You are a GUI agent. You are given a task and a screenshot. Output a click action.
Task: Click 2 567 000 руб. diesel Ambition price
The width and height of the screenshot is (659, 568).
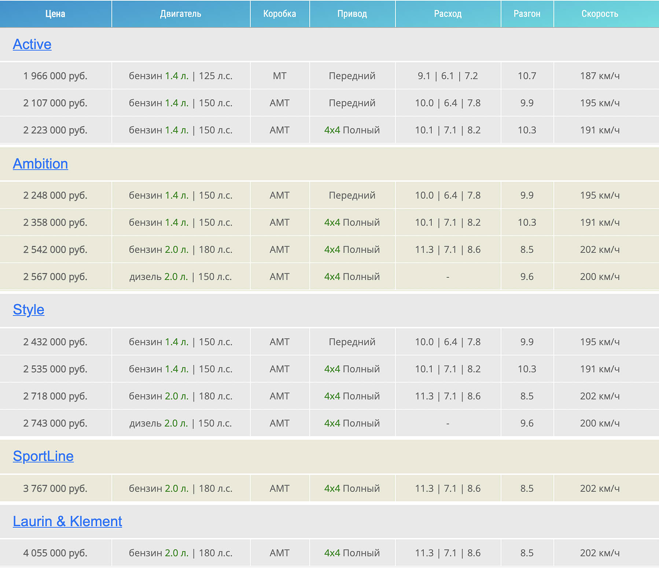pyautogui.click(x=55, y=277)
